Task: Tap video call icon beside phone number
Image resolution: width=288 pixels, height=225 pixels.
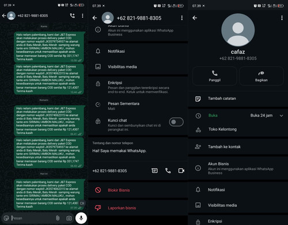Action: tap(181, 170)
